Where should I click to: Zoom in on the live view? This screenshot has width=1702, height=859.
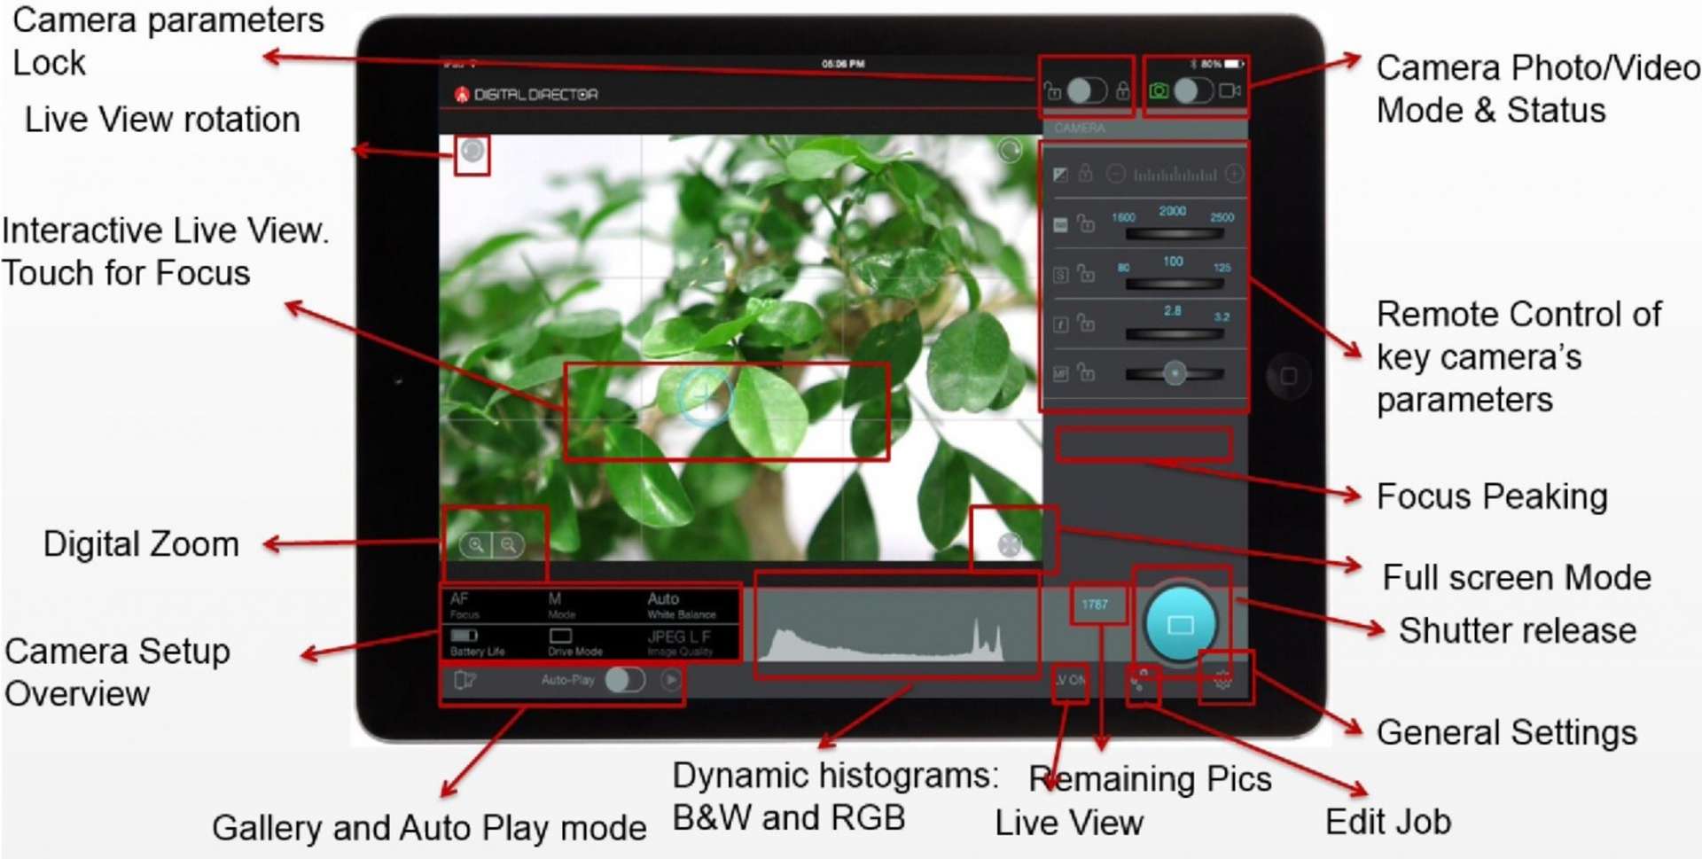pos(476,544)
